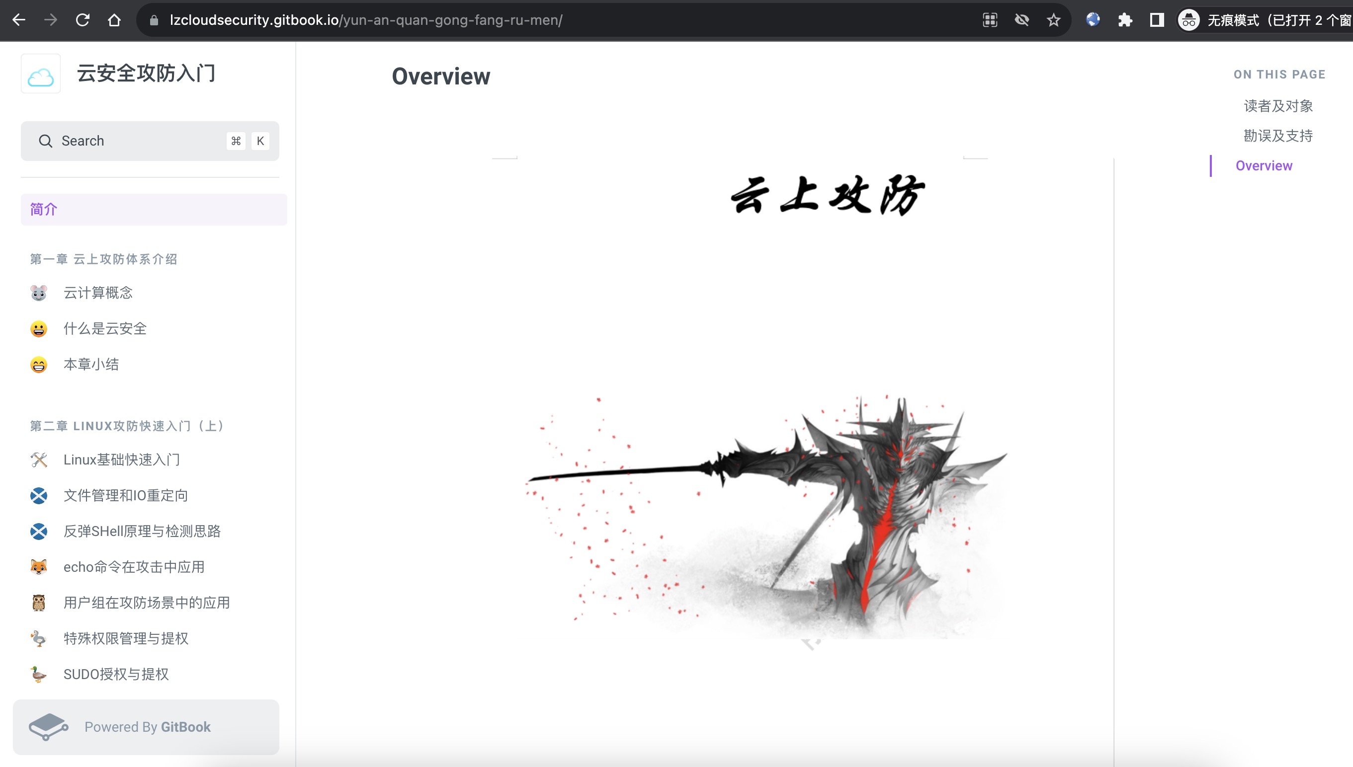The image size is (1353, 767).
Task: Jump to 勘误及支持 section
Action: 1277,136
